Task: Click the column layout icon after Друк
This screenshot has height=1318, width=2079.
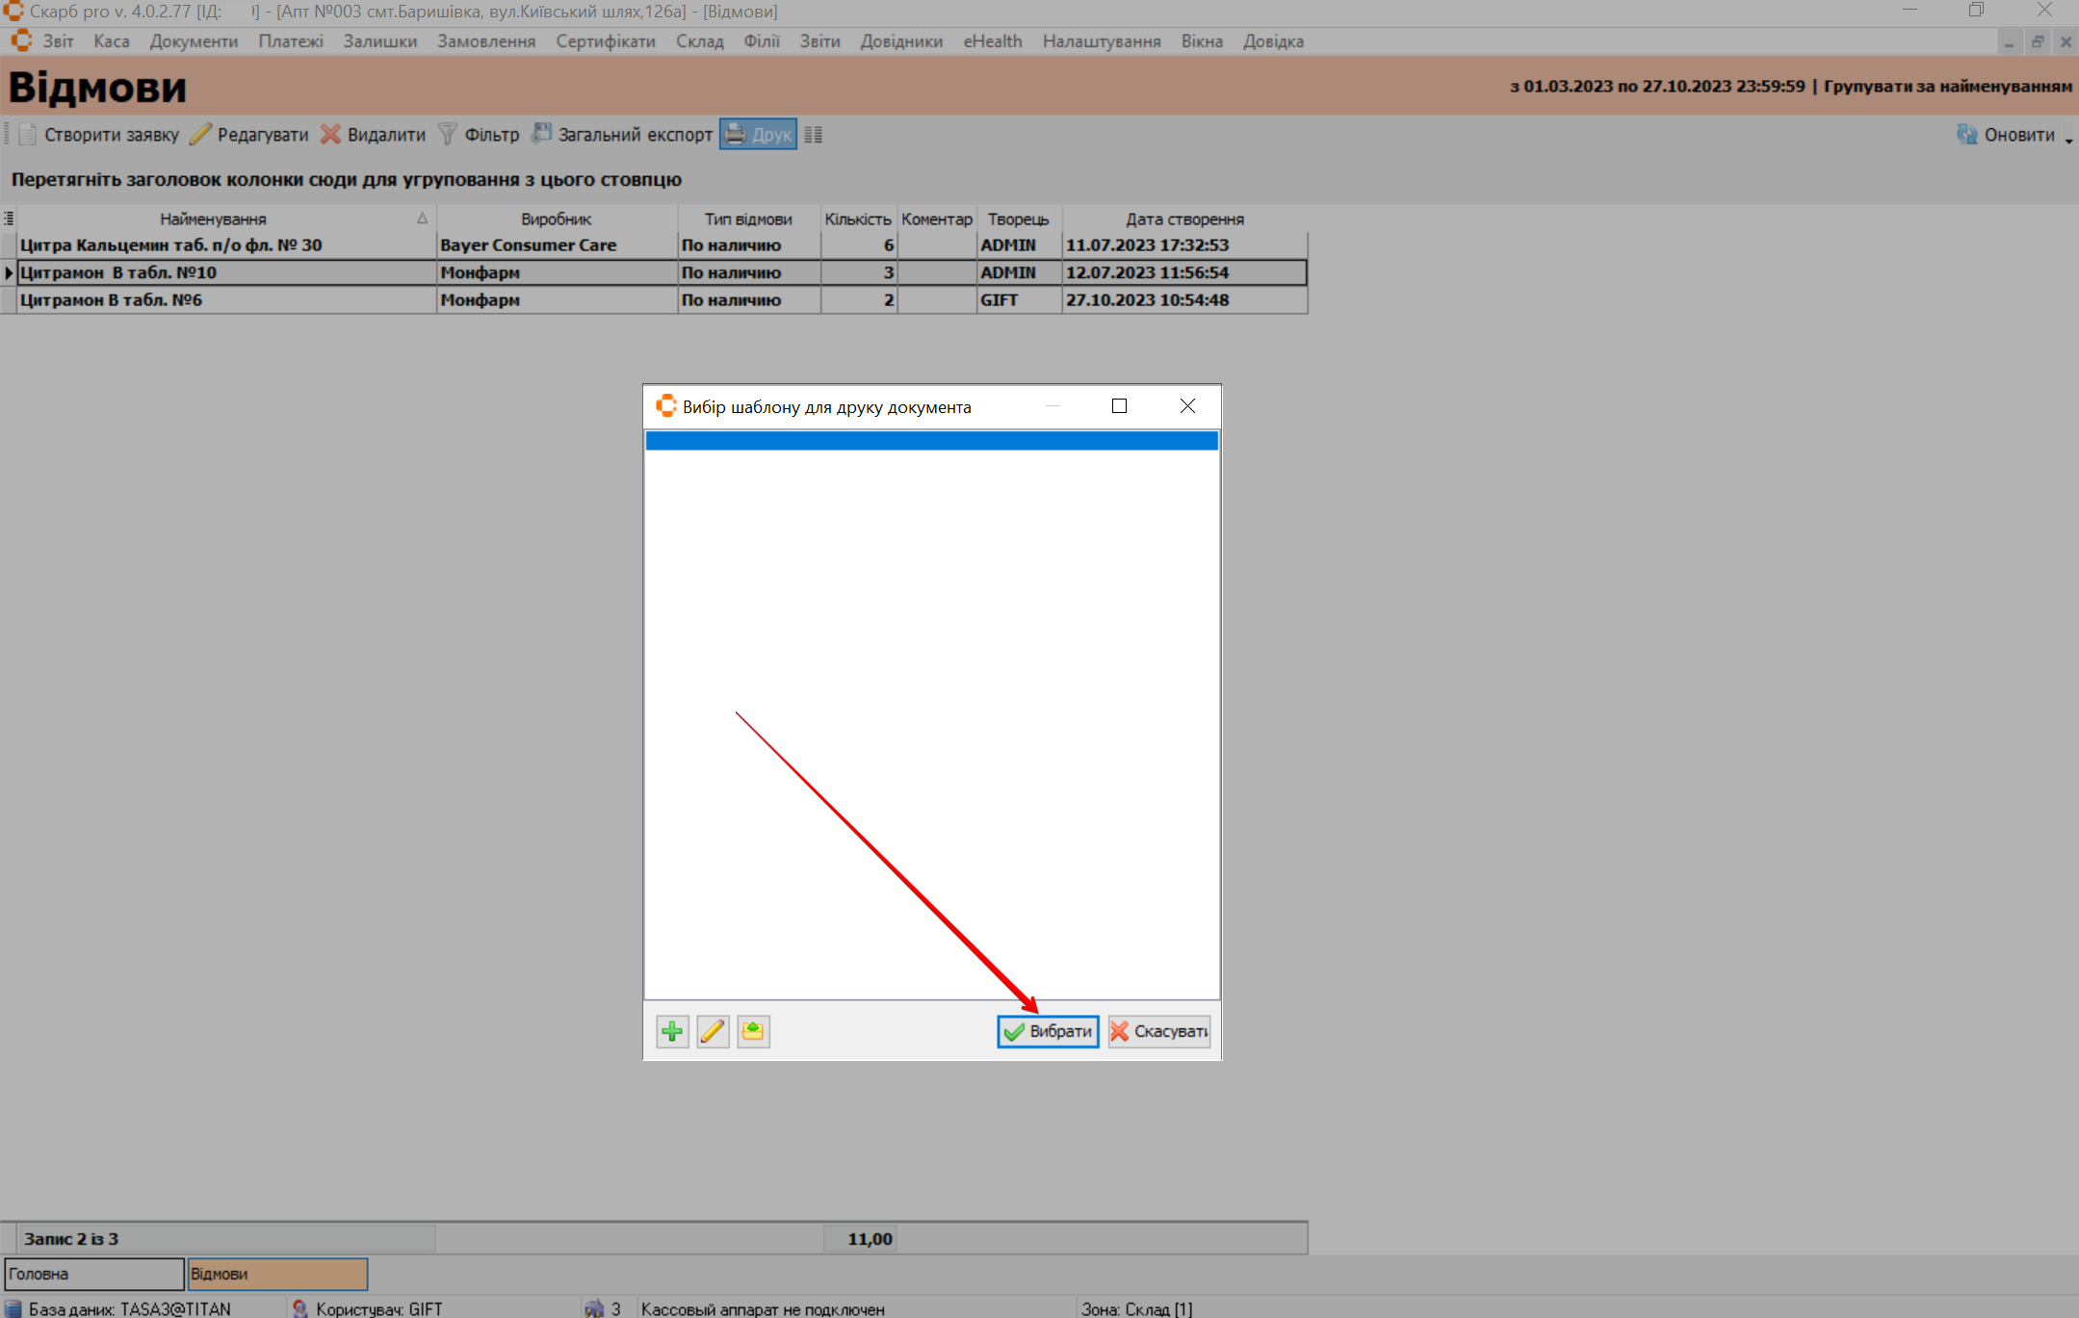Action: 814,135
